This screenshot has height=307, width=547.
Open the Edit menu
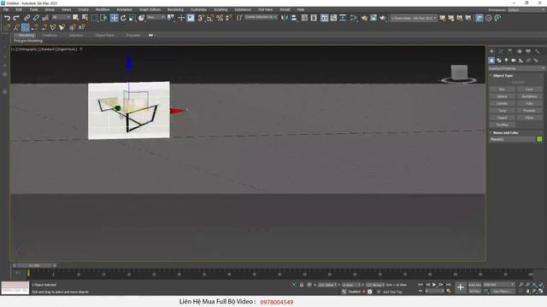coord(19,9)
